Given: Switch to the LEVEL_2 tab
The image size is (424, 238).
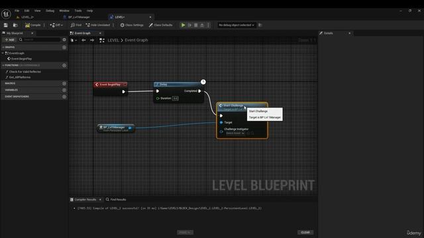Looking at the screenshot, I should [x=27, y=17].
